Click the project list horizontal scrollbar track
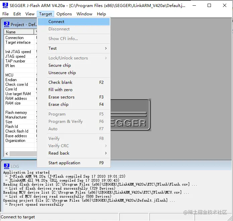 click(23, 154)
